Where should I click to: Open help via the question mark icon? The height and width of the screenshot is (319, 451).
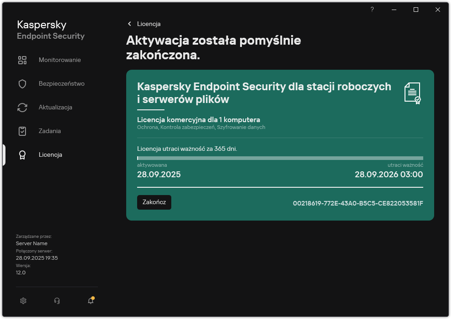372,10
